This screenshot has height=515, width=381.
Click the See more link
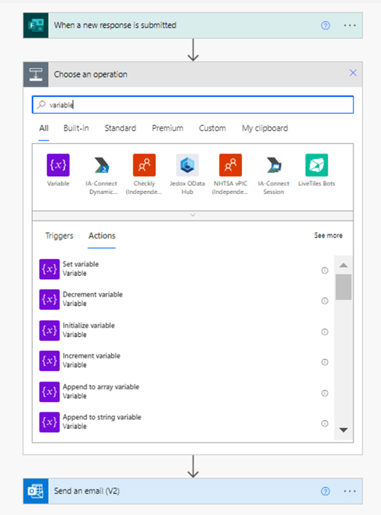pyautogui.click(x=328, y=236)
